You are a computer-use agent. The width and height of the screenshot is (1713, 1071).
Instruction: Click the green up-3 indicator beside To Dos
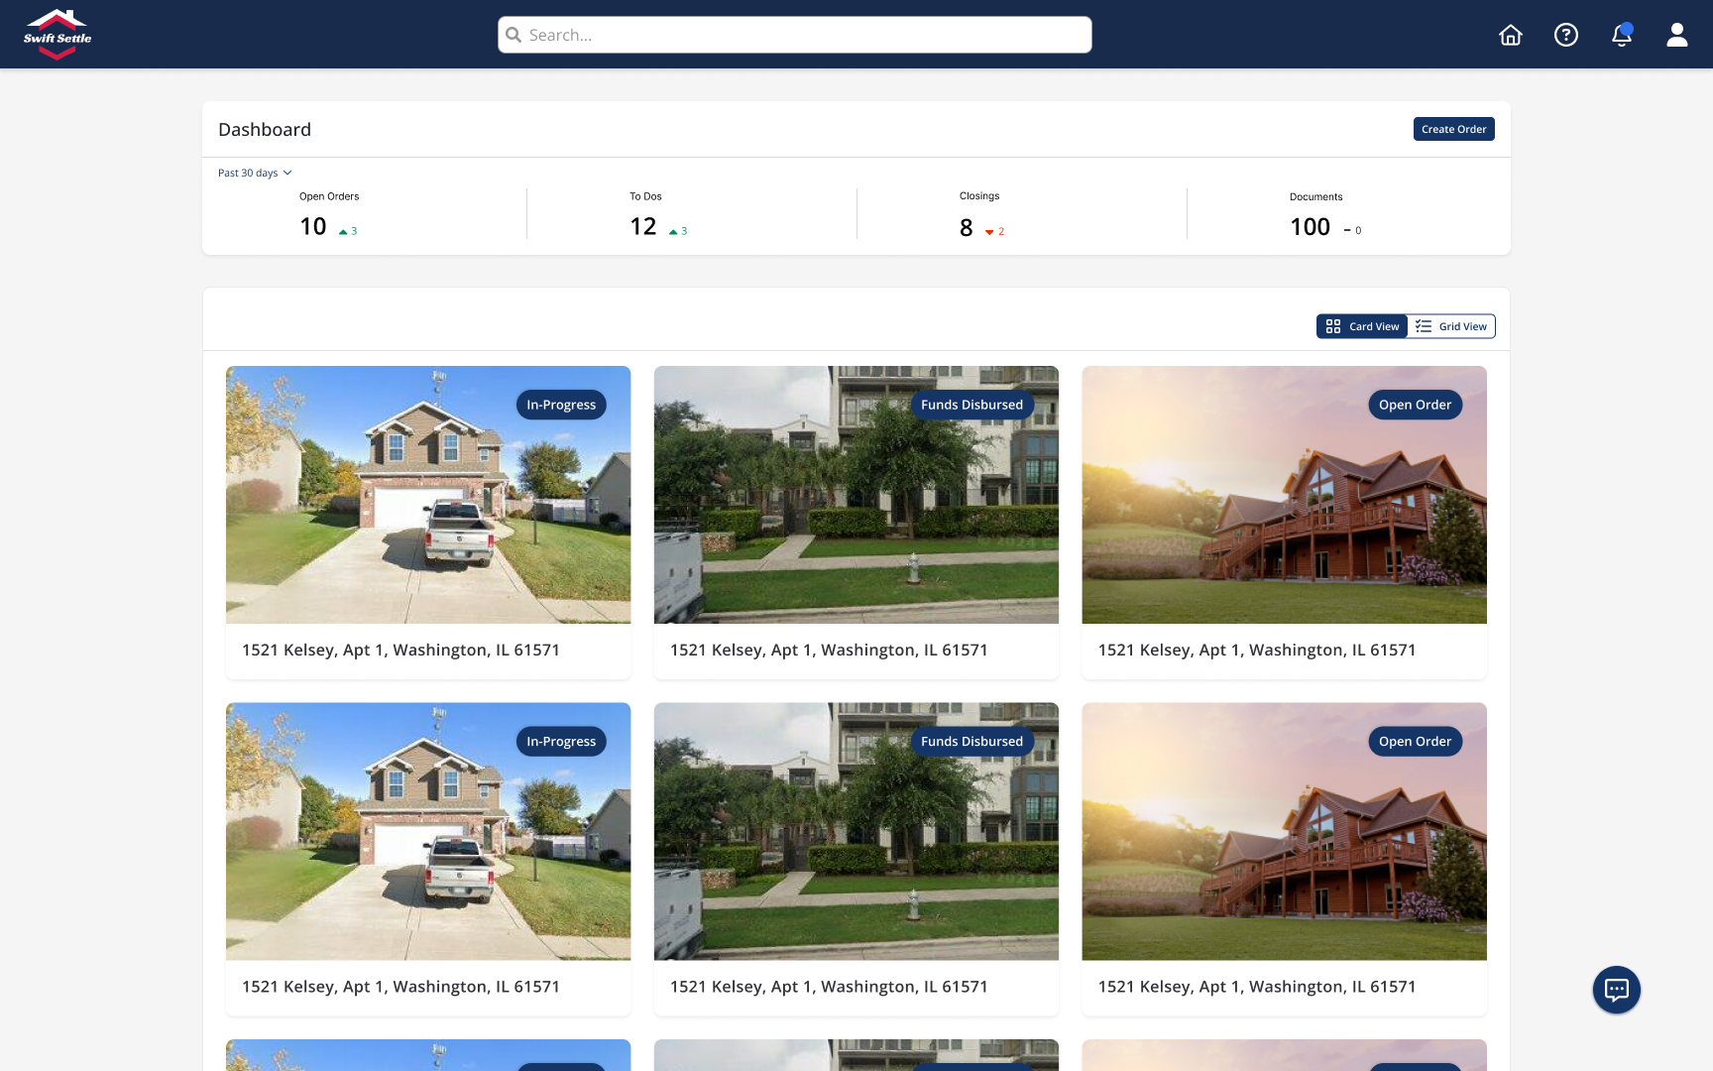pyautogui.click(x=678, y=231)
